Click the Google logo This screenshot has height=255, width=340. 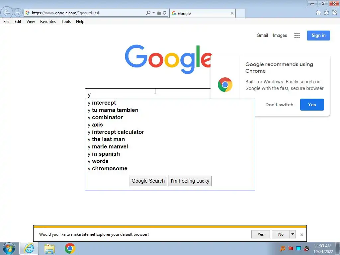click(168, 59)
